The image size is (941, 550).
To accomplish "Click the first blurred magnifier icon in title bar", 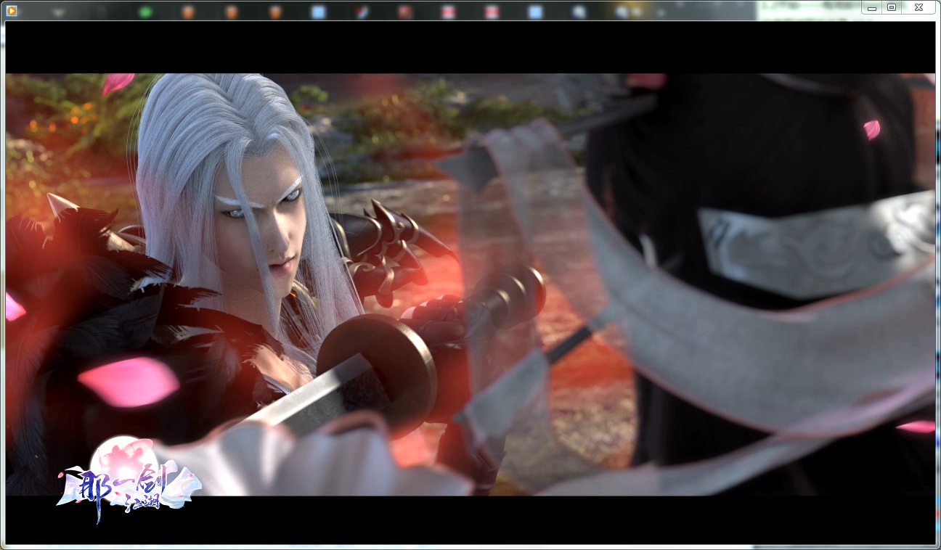I will (579, 12).
